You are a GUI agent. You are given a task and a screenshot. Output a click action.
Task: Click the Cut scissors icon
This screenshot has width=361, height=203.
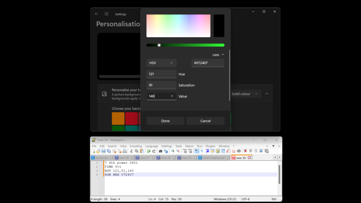[131, 151]
